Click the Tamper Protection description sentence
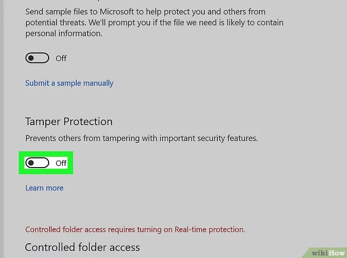The image size is (347, 258). [x=142, y=139]
